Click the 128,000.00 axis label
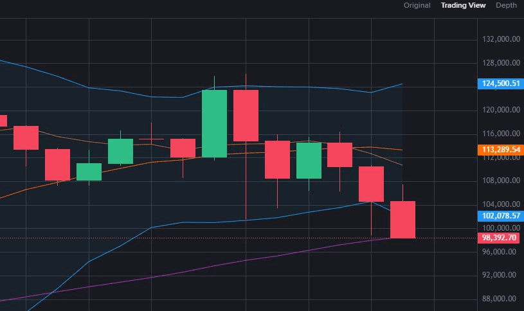 click(501, 63)
